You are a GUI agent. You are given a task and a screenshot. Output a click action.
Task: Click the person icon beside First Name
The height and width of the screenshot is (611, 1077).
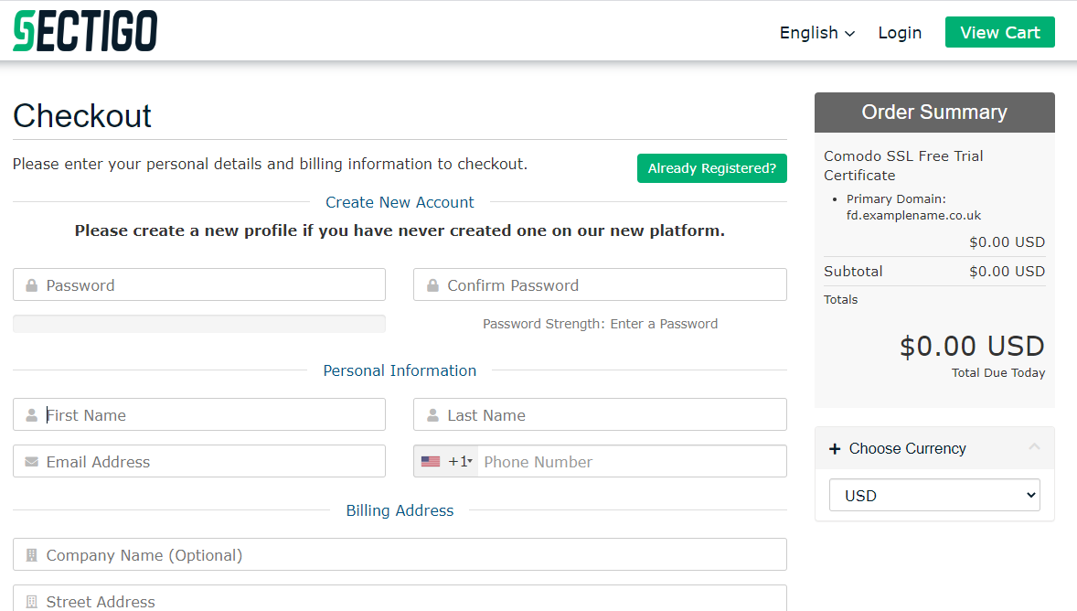tap(32, 415)
